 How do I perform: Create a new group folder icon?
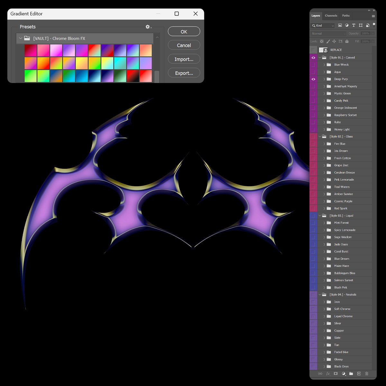tap(351, 373)
